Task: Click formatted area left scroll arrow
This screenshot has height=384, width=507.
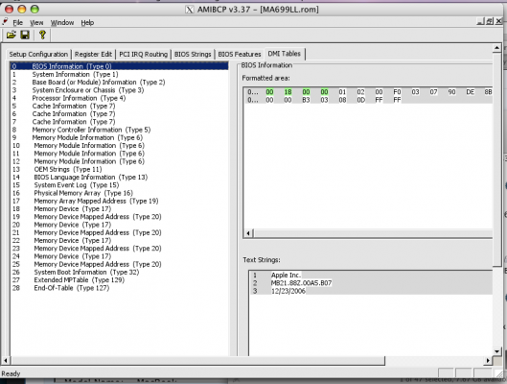Action: 248,233
